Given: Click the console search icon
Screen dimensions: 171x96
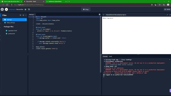Looking at the screenshot, I should point(170,60).
